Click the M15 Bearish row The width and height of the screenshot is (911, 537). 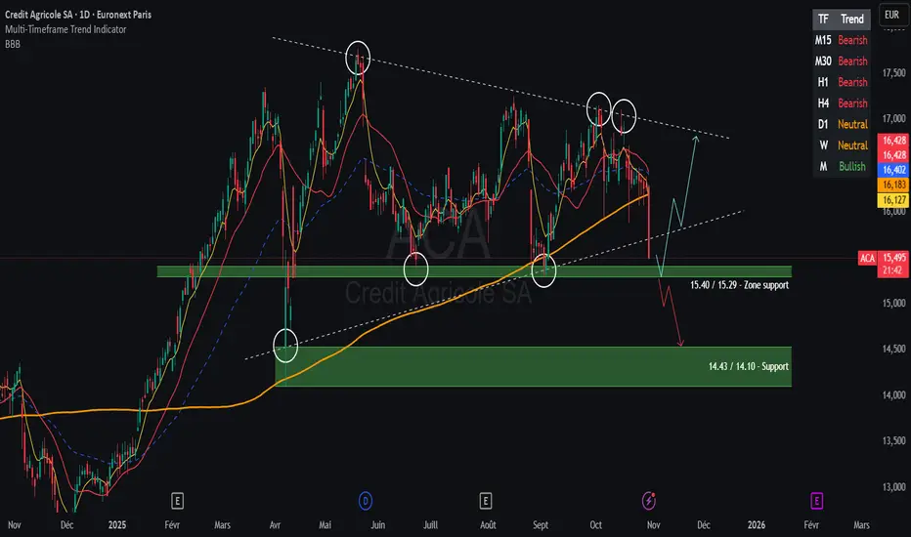[842, 40]
